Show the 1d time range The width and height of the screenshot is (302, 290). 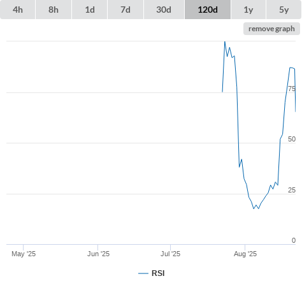[90, 10]
